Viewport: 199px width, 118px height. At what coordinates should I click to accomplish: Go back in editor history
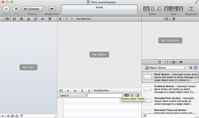[x=67, y=19]
